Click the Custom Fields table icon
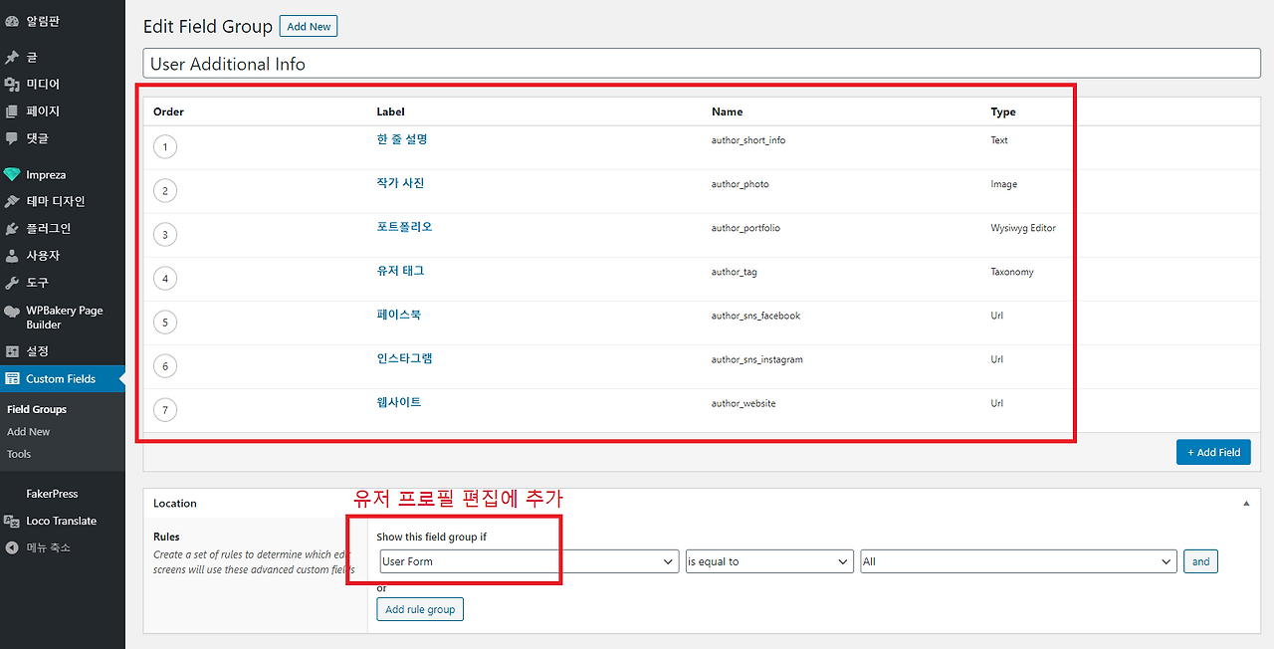Screen dimensions: 1274x649 tap(12, 379)
